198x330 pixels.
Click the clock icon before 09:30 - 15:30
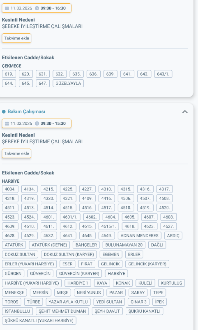point(37,124)
